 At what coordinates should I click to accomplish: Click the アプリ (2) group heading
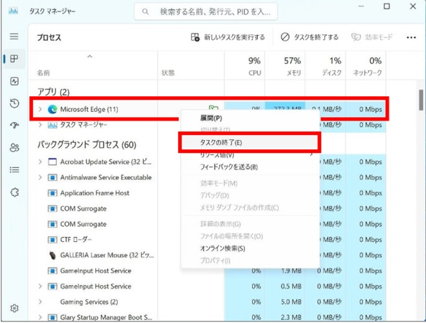coord(53,92)
